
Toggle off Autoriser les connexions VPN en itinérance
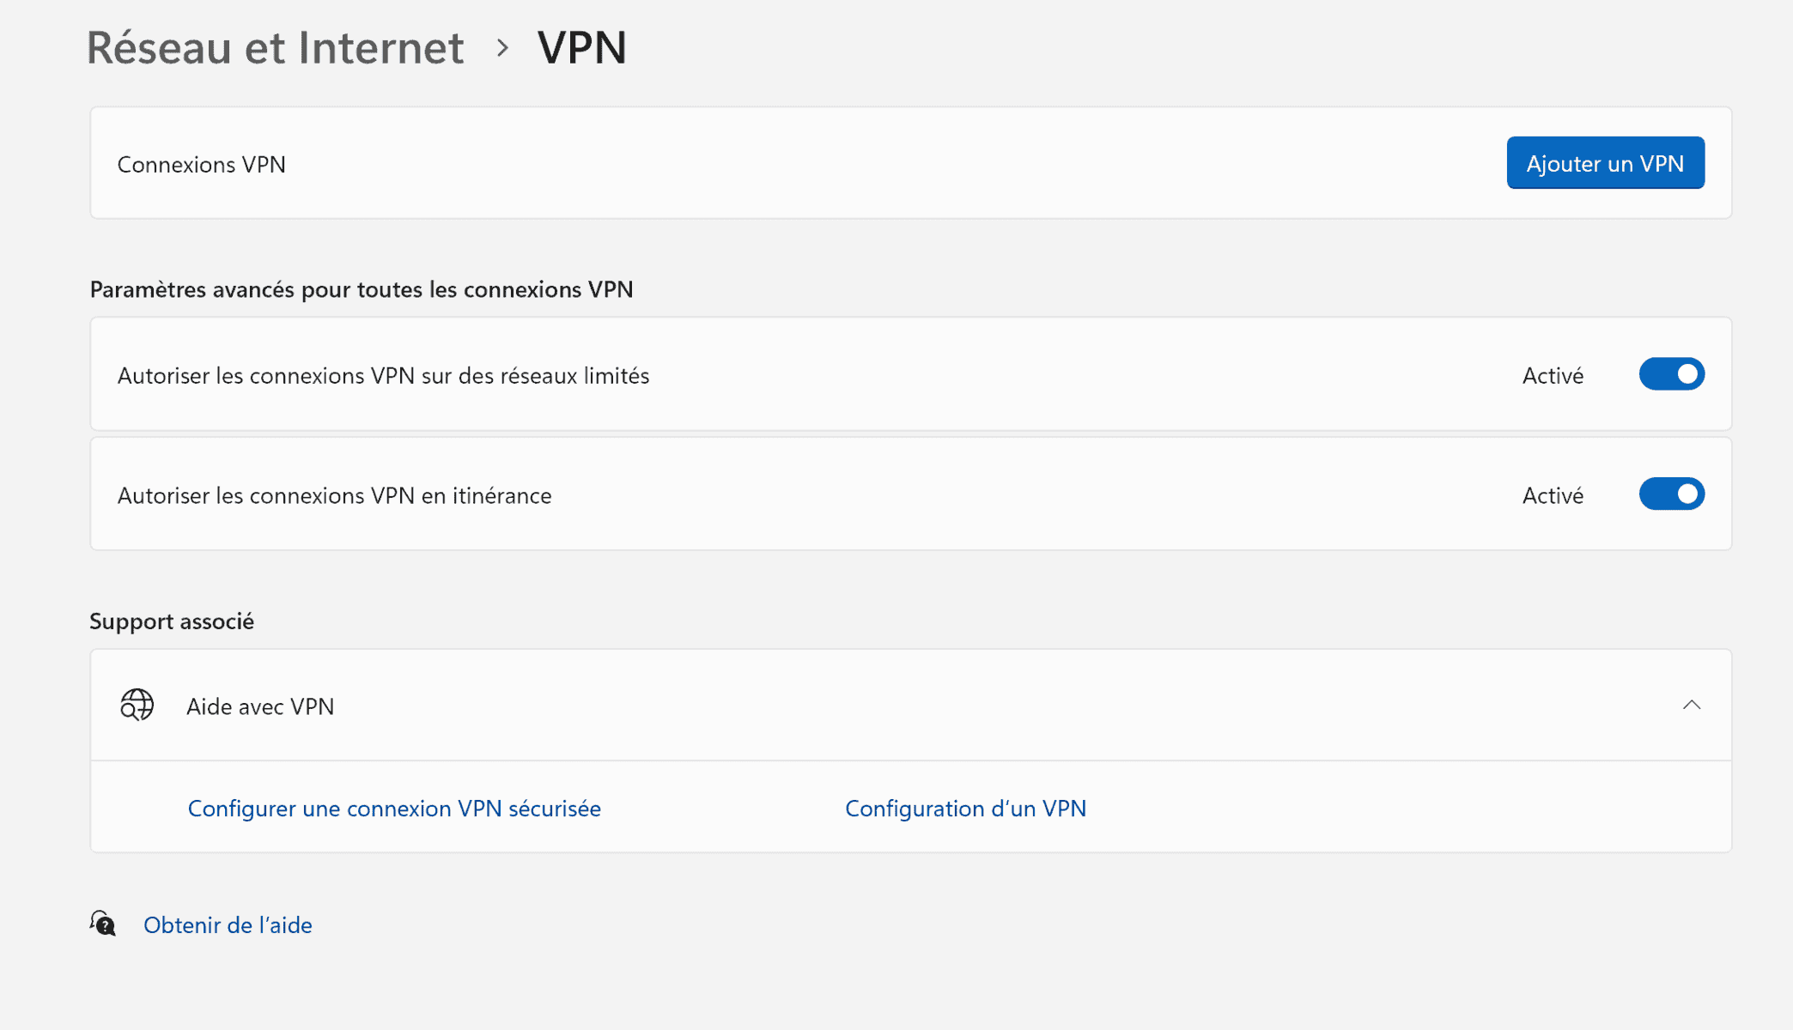pyautogui.click(x=1671, y=494)
